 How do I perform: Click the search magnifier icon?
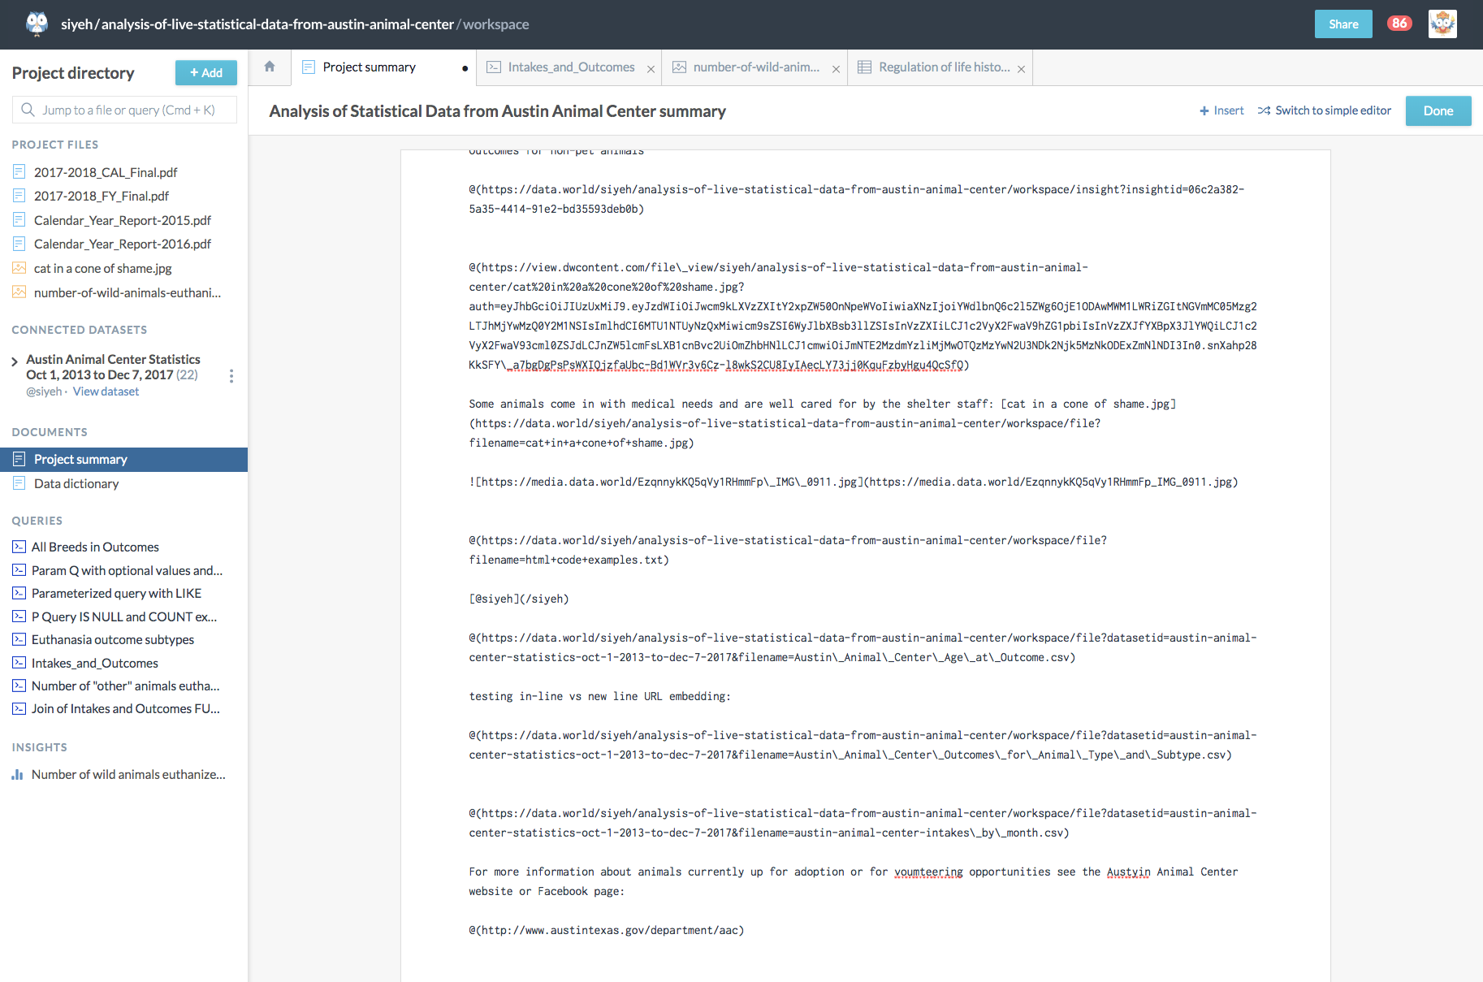point(28,110)
